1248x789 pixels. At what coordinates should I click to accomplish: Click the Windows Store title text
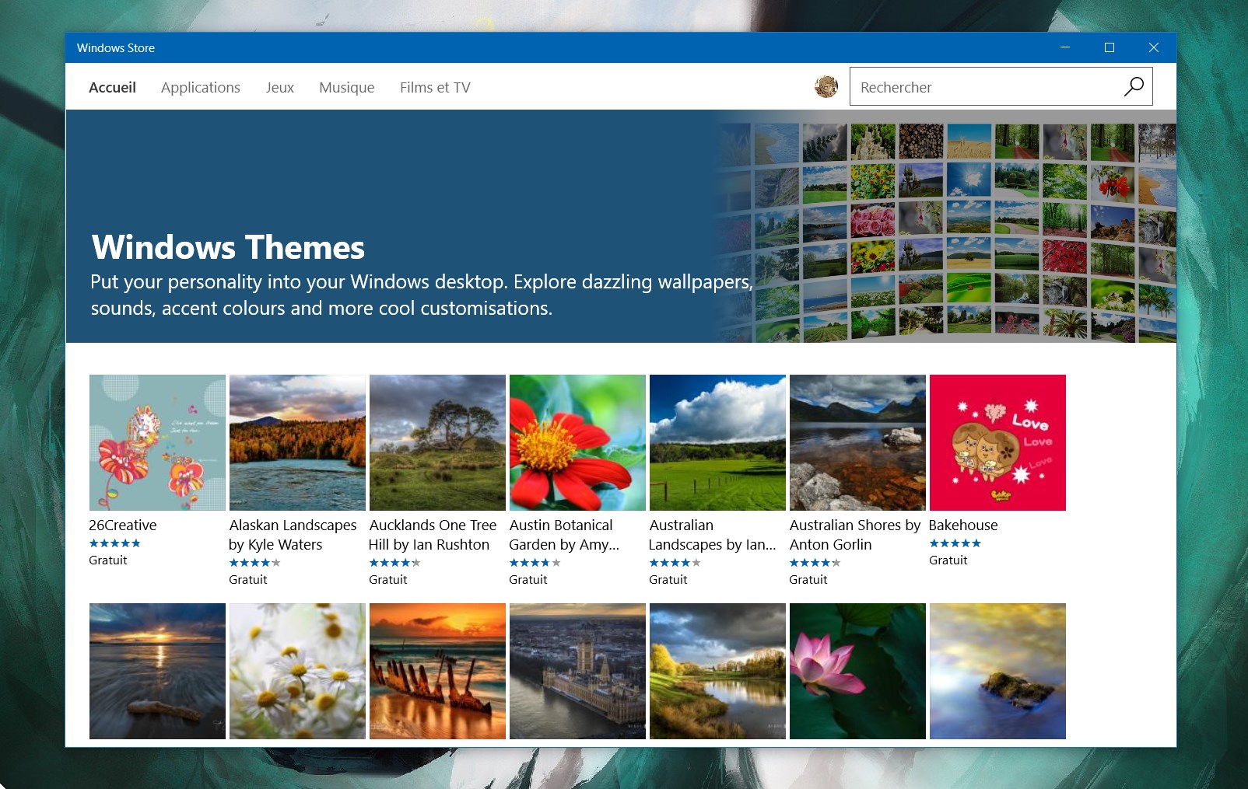tap(116, 47)
